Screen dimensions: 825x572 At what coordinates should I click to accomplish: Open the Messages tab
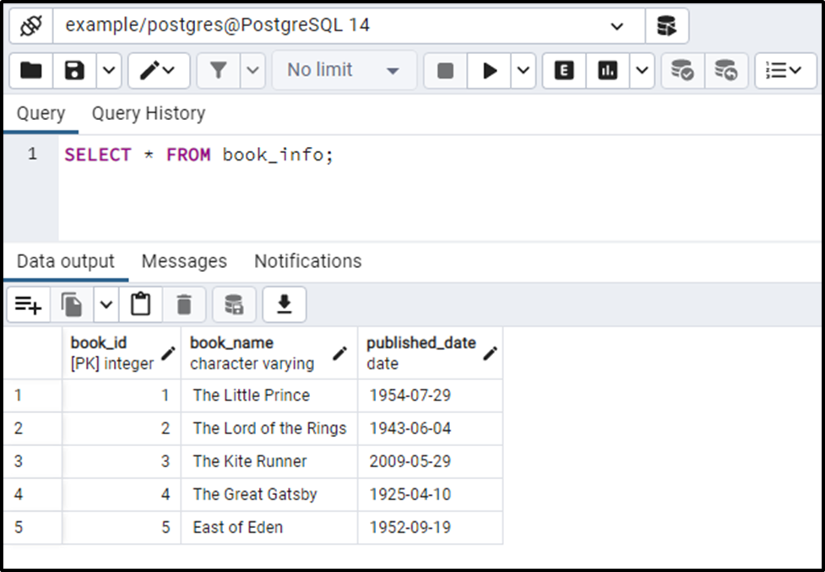183,261
